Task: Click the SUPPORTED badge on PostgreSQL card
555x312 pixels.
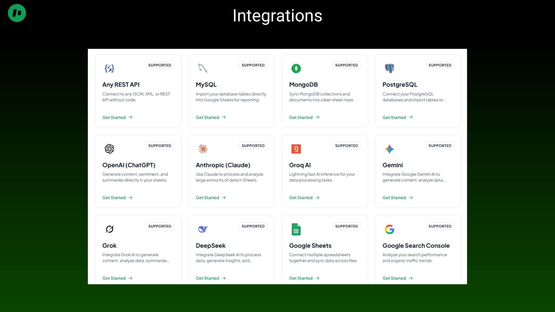Action: click(440, 65)
